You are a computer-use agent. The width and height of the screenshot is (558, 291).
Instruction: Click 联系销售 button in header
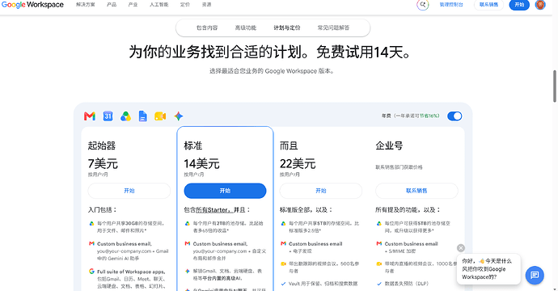(488, 5)
